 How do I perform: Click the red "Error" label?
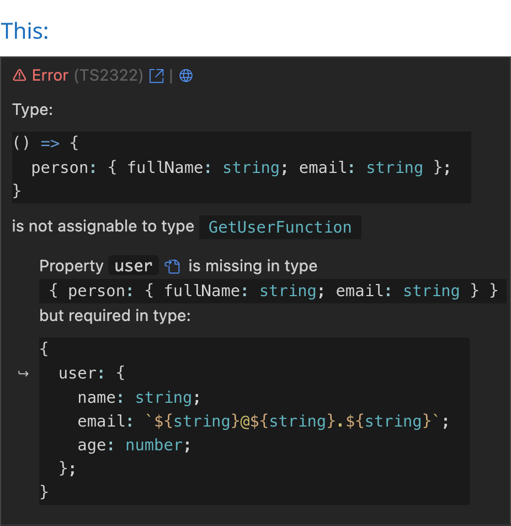(50, 76)
